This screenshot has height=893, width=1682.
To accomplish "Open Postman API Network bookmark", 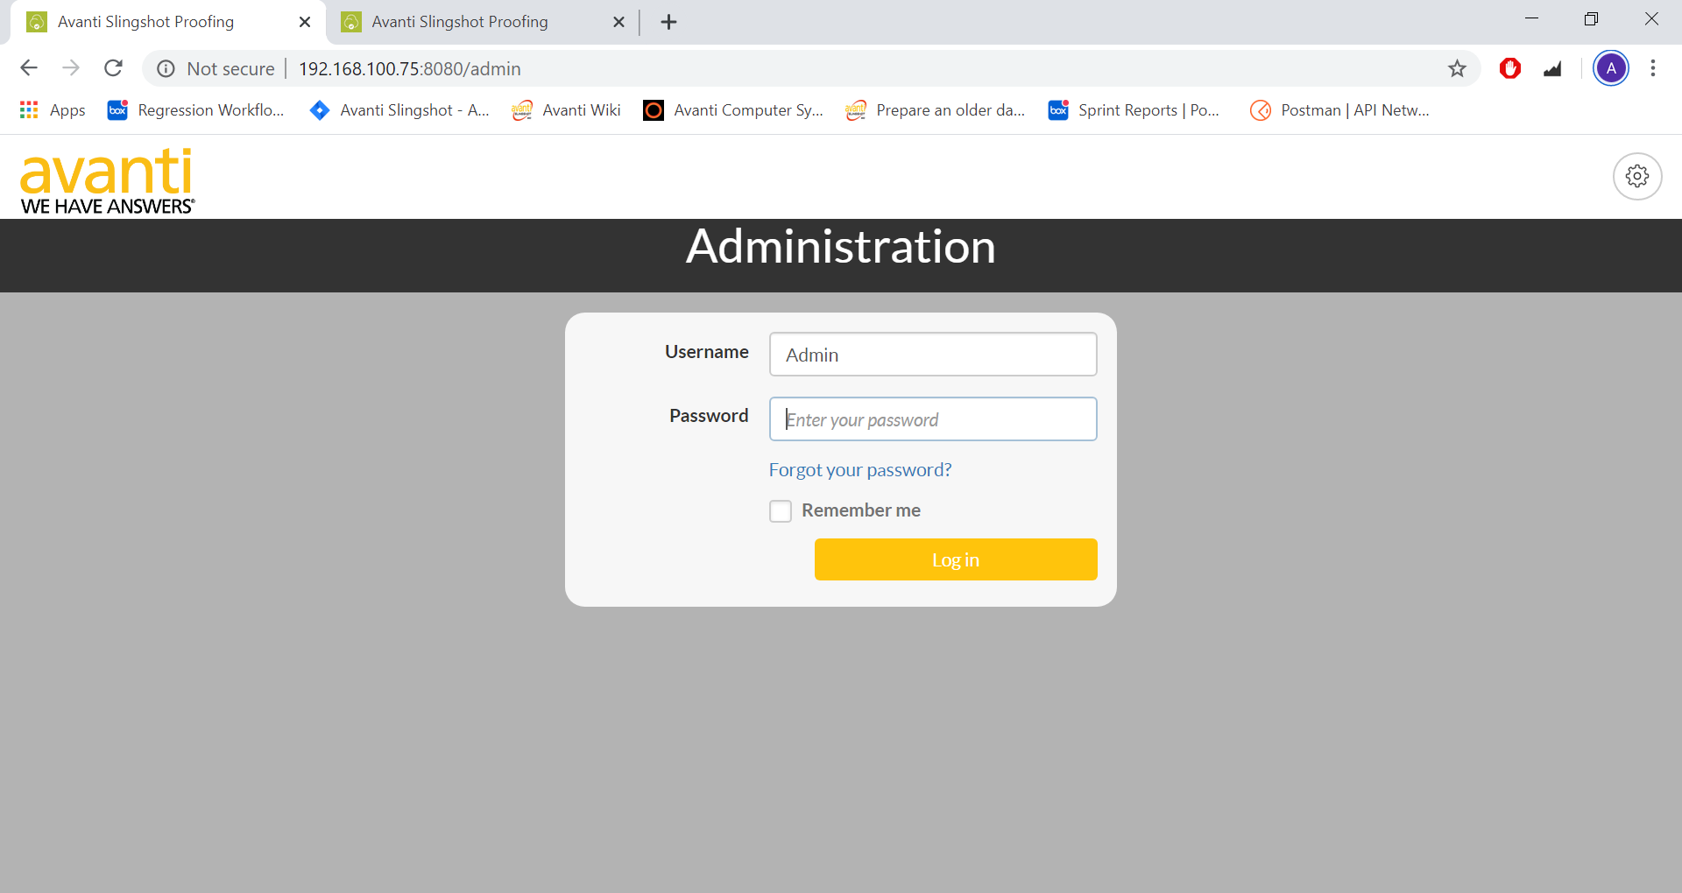I will [1340, 110].
